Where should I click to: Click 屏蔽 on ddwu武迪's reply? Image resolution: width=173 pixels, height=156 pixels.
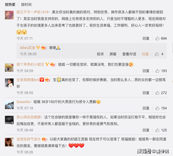pos(113,54)
